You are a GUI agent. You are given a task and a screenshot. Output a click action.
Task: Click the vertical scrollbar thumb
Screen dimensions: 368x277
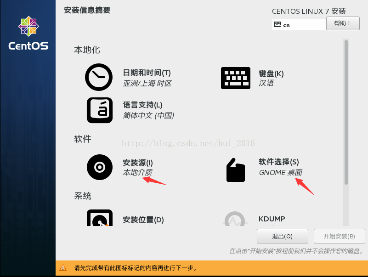tap(346, 112)
